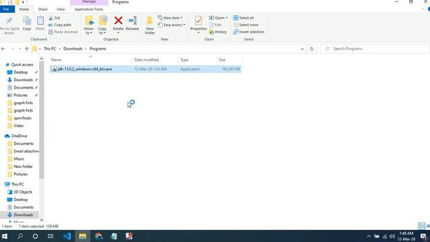The width and height of the screenshot is (430, 242).
Task: Expand the address bar history dropdown
Action: pyautogui.click(x=302, y=49)
